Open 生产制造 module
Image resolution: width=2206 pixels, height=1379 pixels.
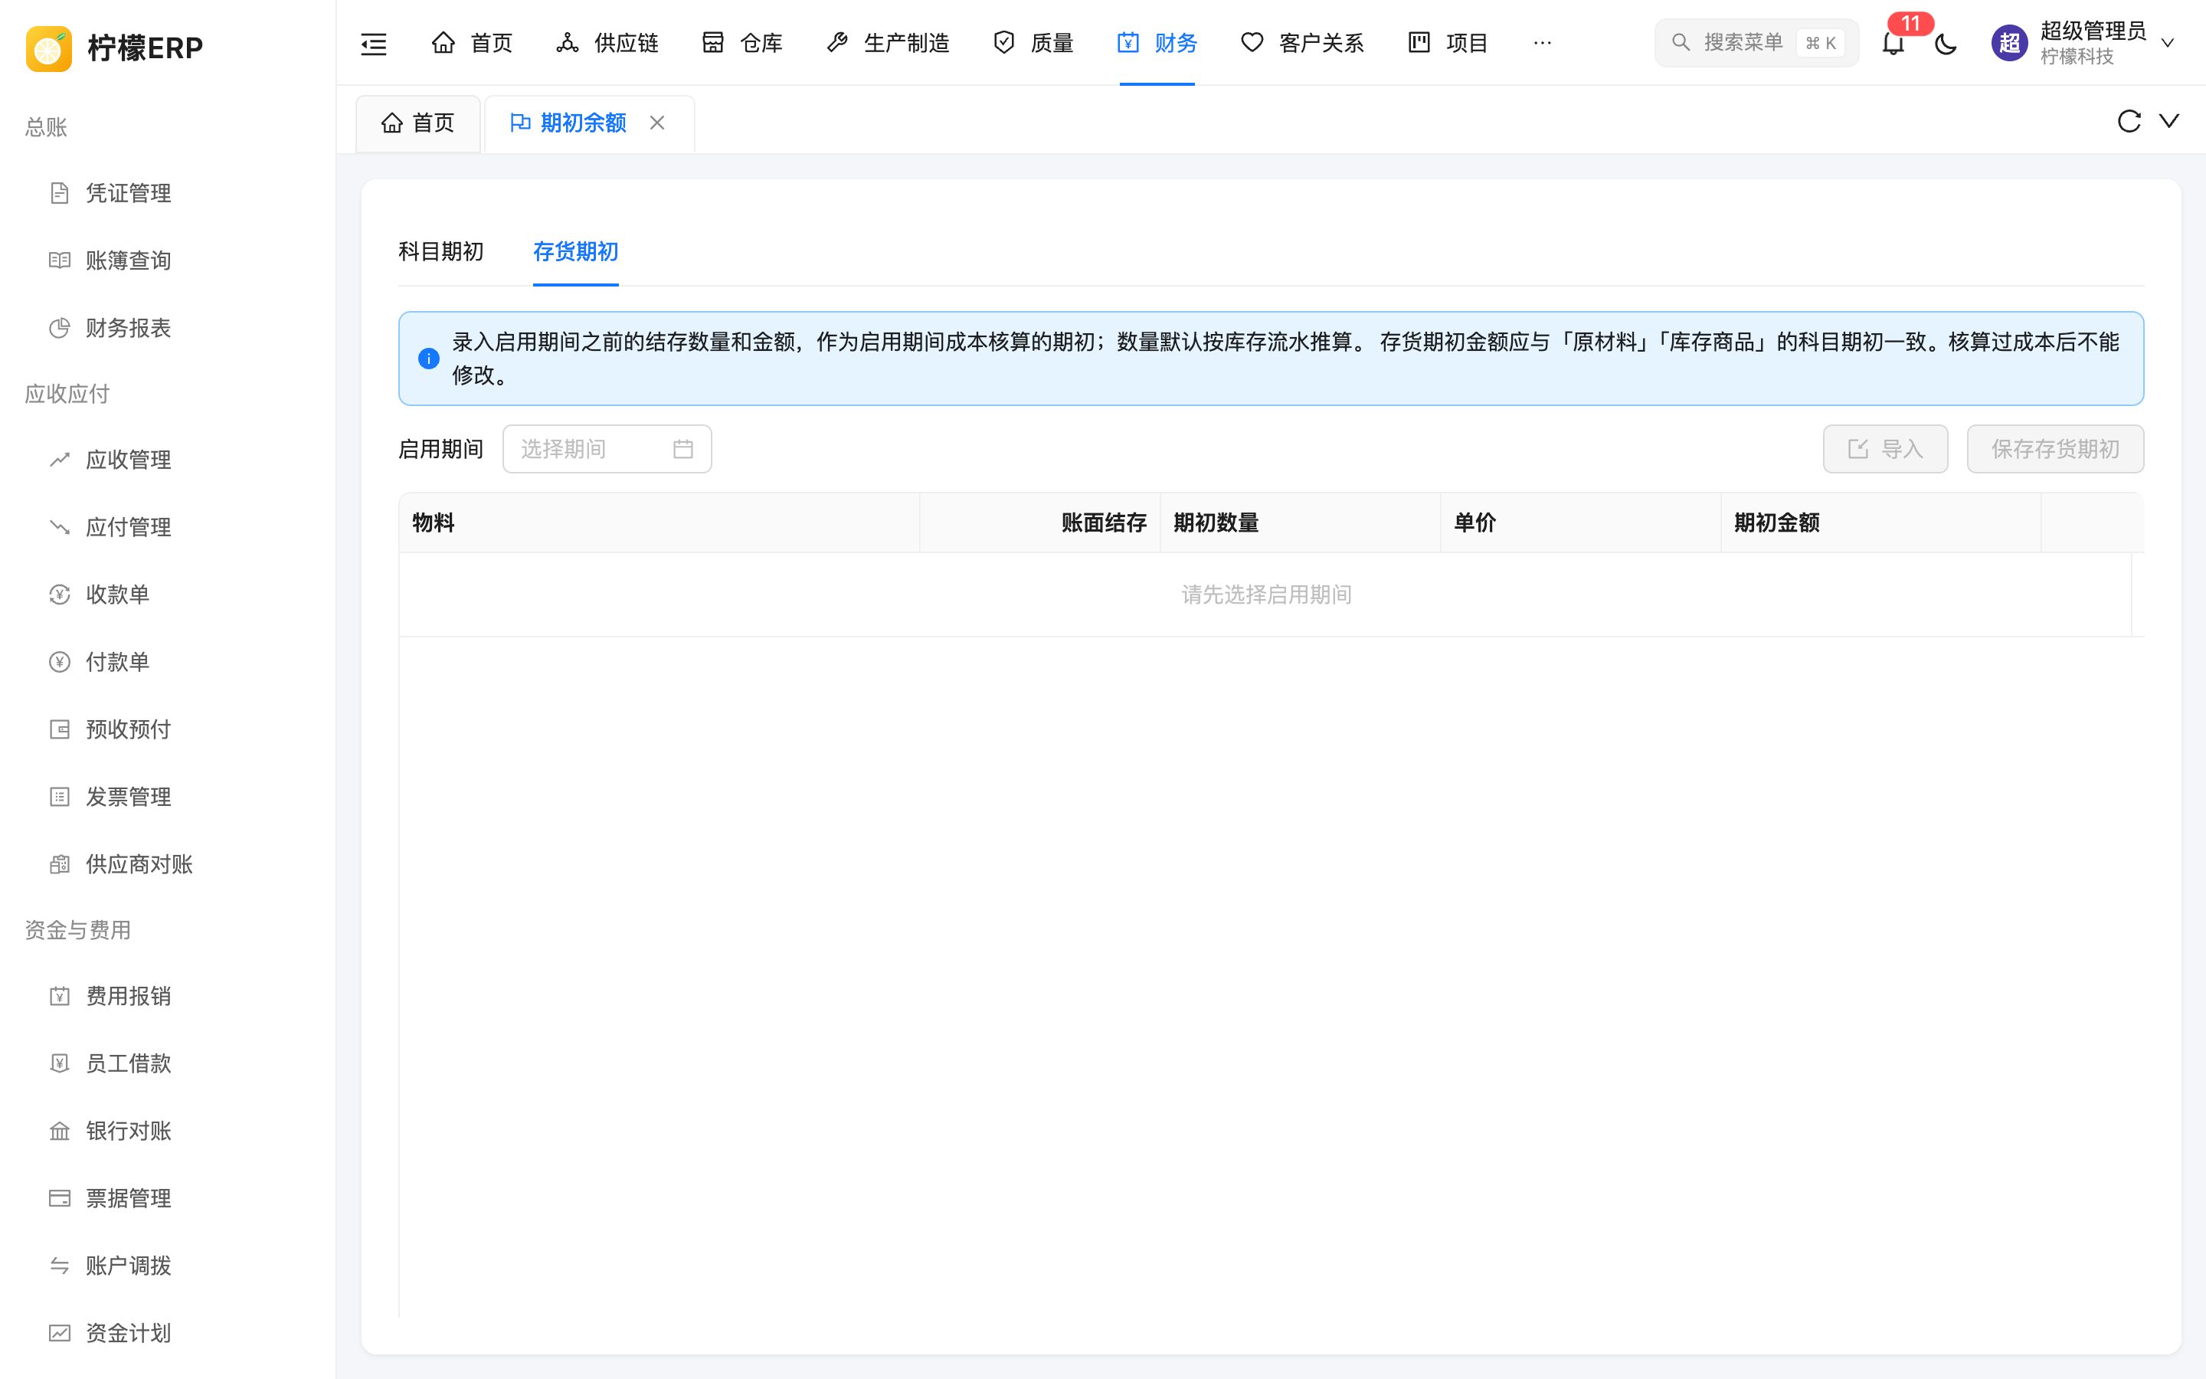pyautogui.click(x=888, y=43)
